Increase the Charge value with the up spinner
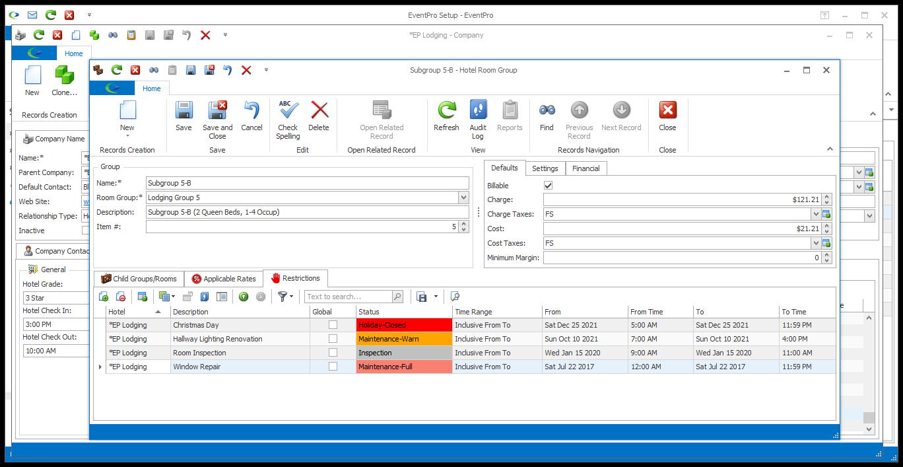 coord(827,196)
